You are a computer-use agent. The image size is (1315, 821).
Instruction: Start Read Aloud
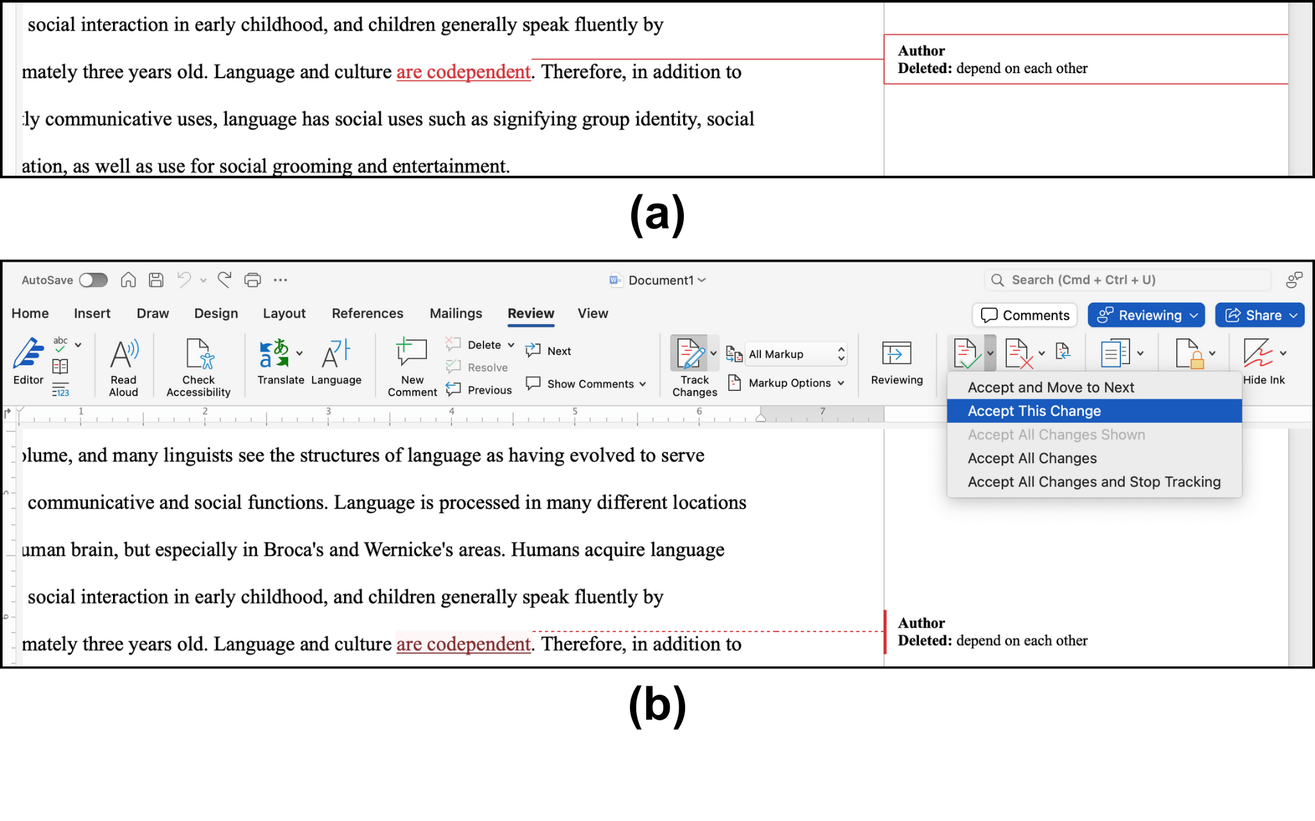tap(123, 367)
